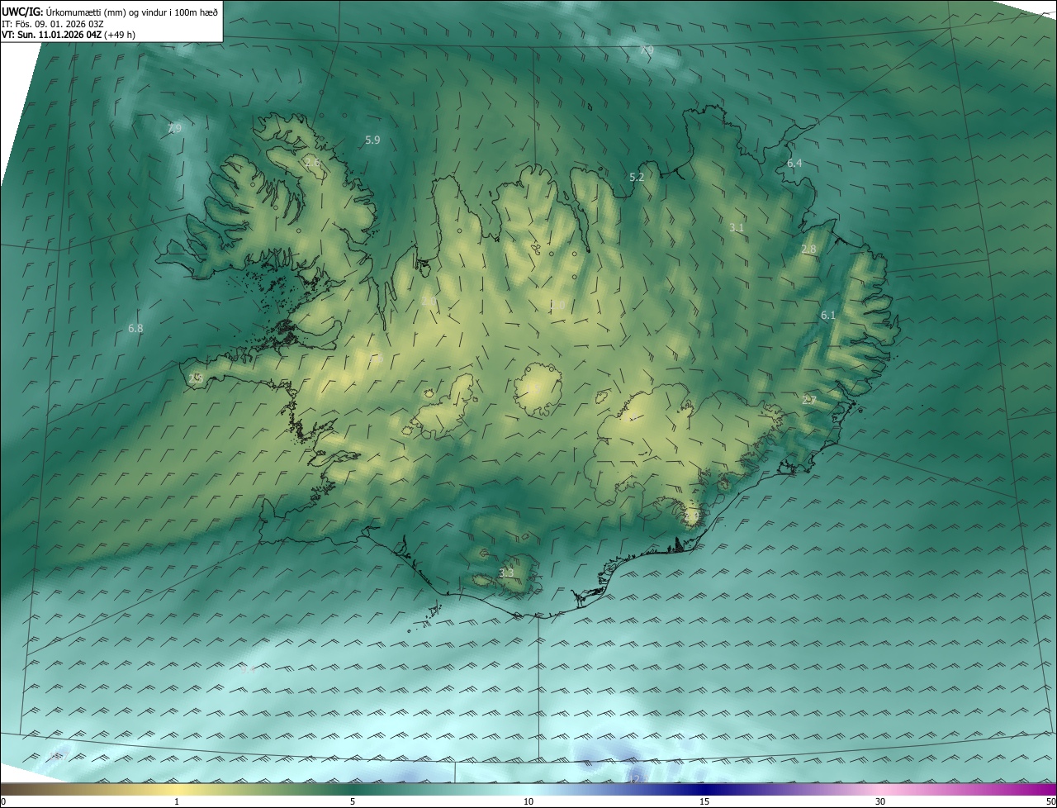
Task: Click the 6.4 map value label
Action: [794, 164]
